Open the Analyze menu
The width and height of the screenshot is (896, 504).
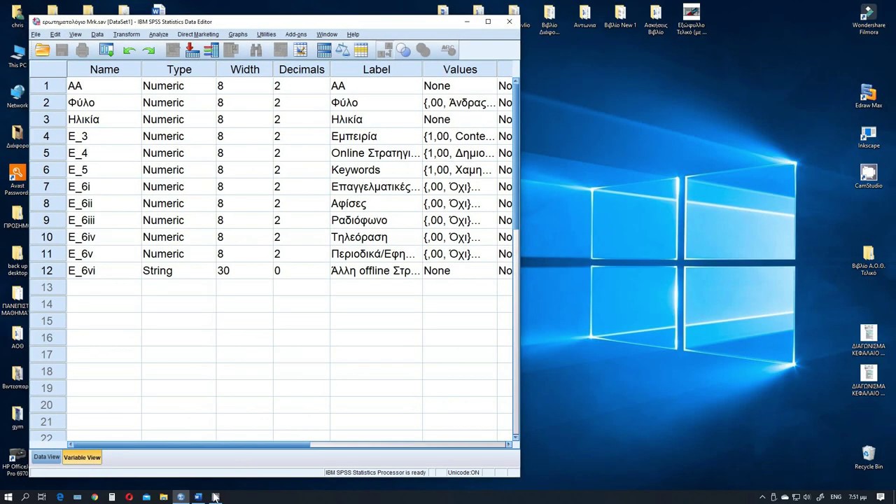tap(158, 34)
